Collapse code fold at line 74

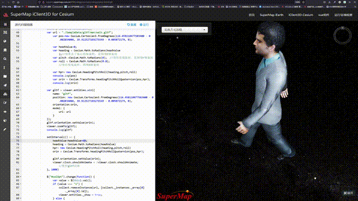(x=21, y=137)
